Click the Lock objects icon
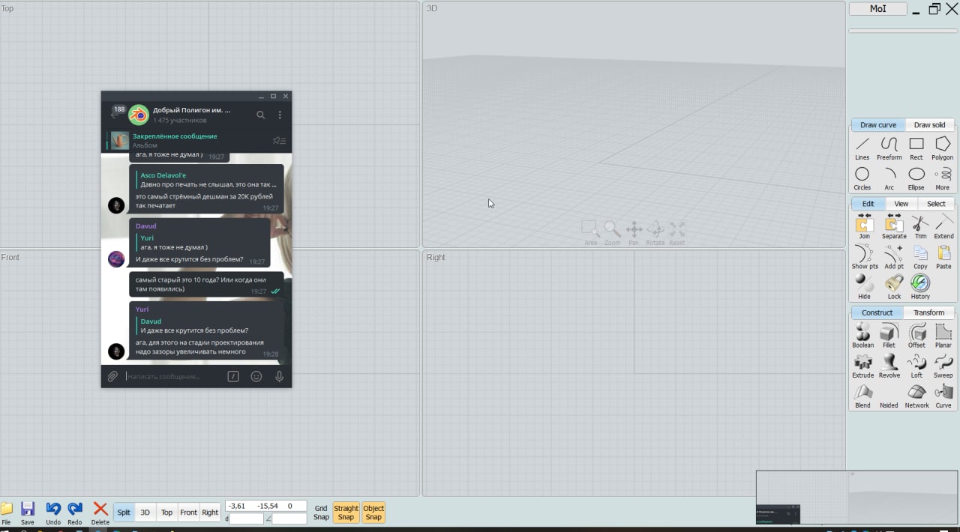This screenshot has width=960, height=532. tap(894, 287)
